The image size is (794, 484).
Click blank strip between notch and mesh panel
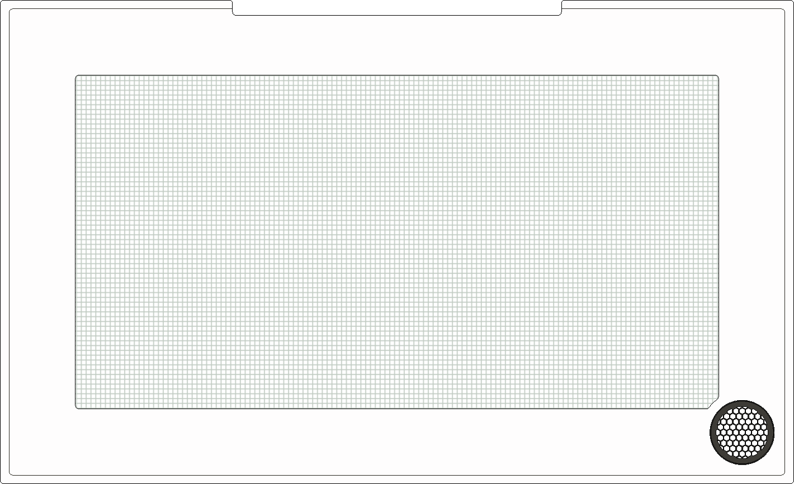(x=397, y=45)
